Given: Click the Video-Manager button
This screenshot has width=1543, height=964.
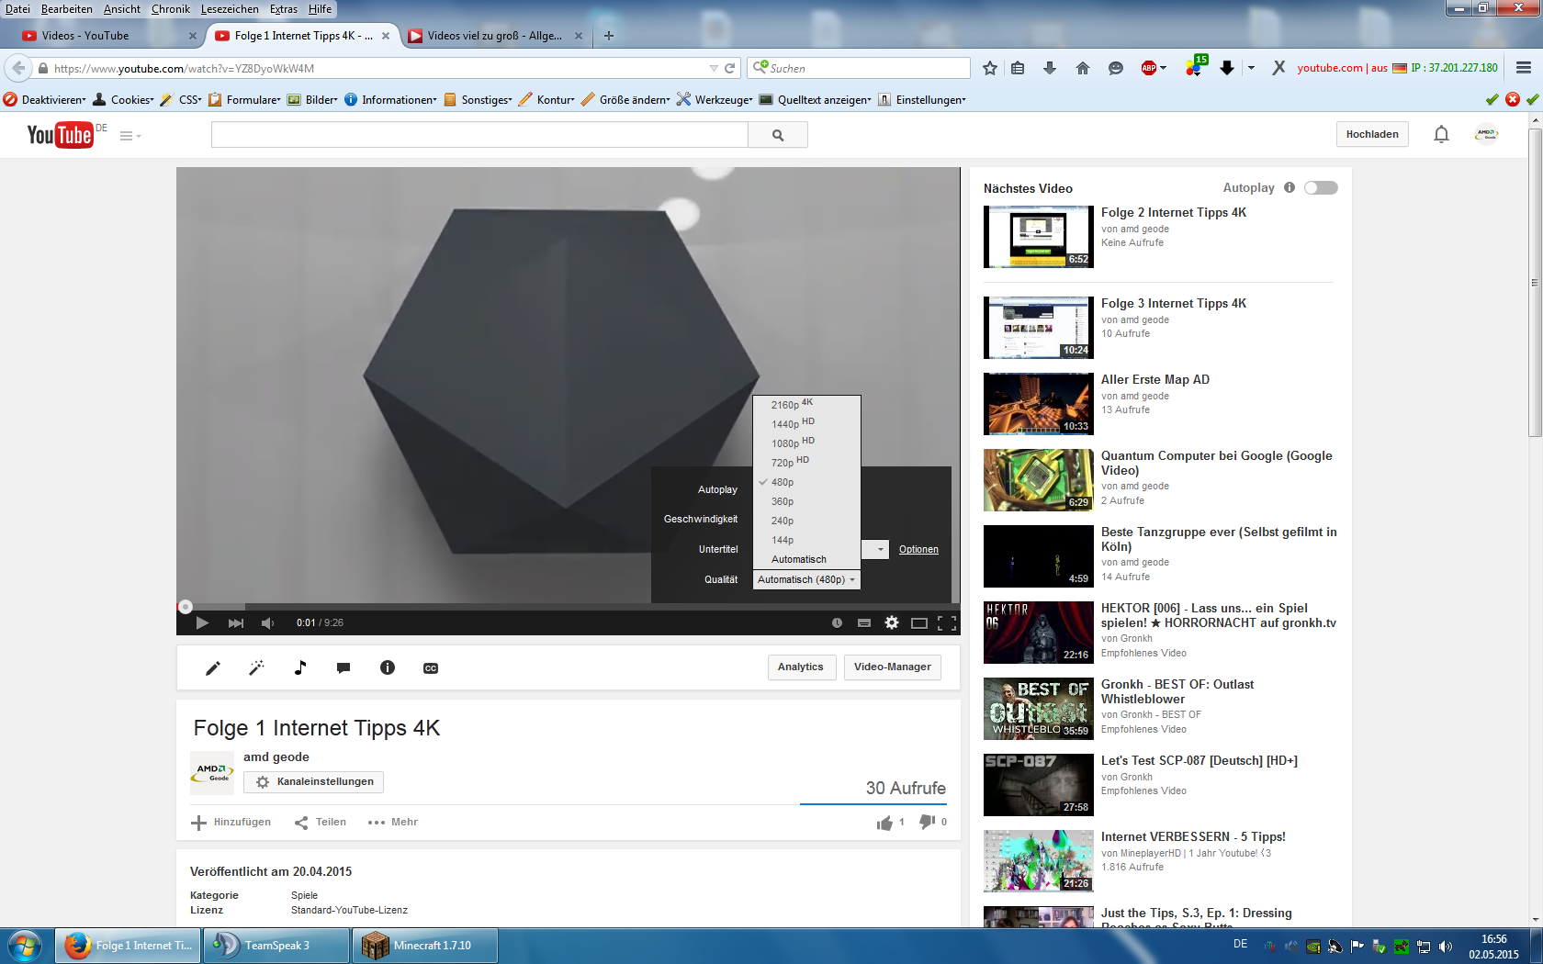Looking at the screenshot, I should 892,667.
